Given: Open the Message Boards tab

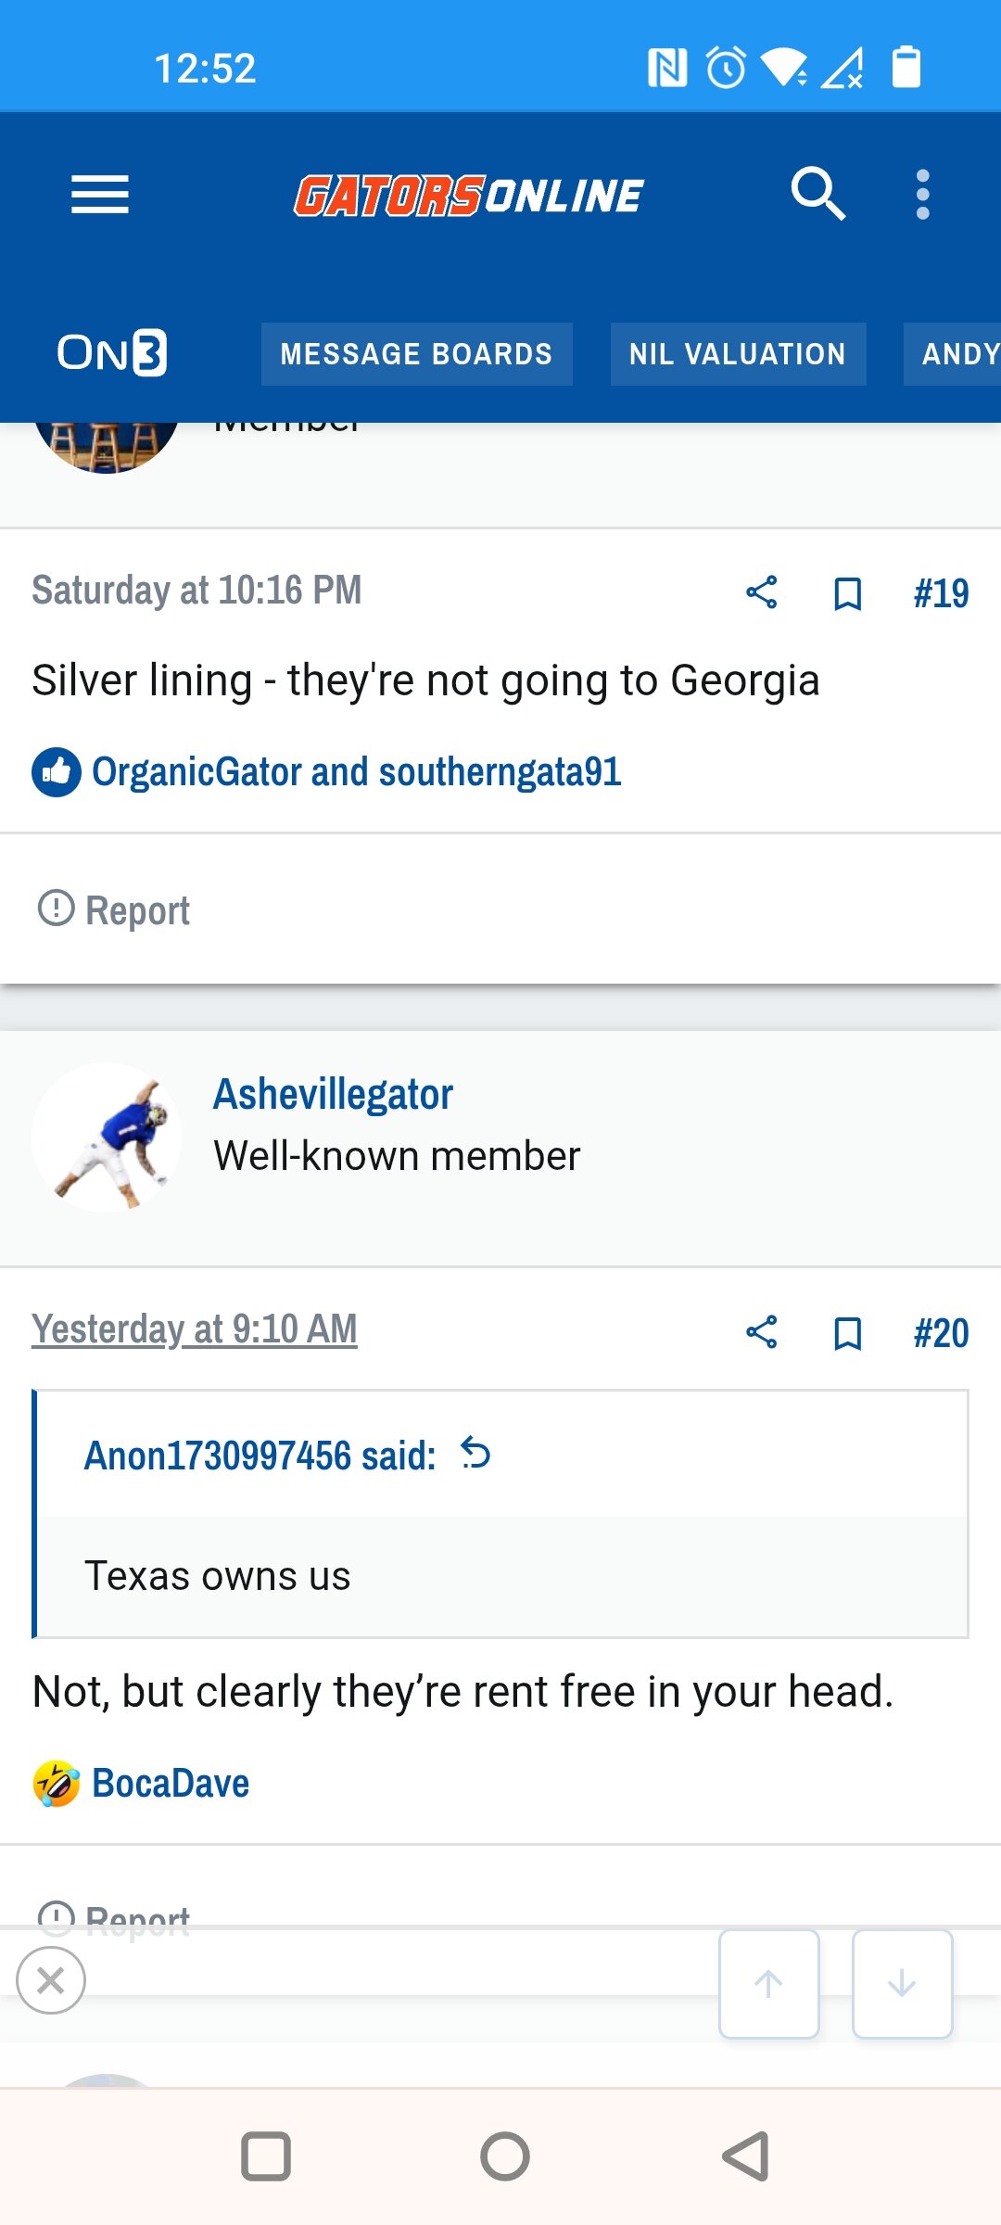Looking at the screenshot, I should click(x=416, y=354).
